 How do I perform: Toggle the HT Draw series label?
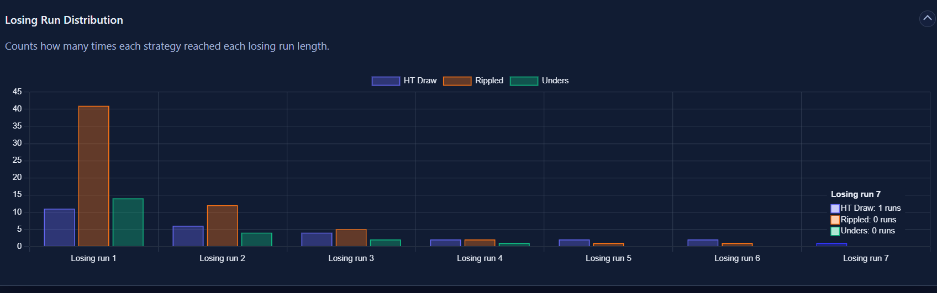(420, 81)
